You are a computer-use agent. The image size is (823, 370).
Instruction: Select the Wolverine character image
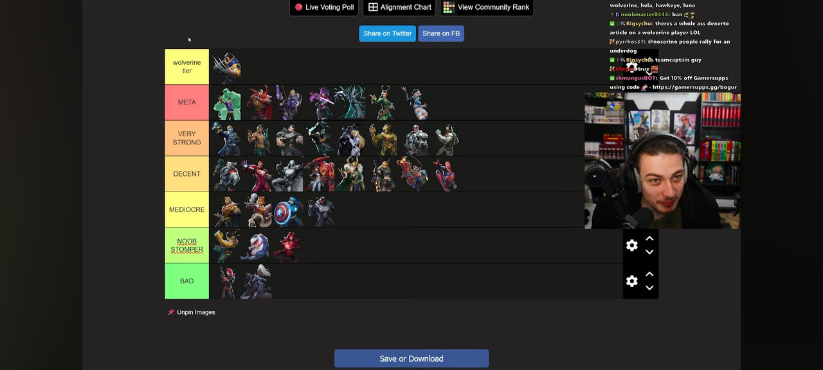click(227, 67)
